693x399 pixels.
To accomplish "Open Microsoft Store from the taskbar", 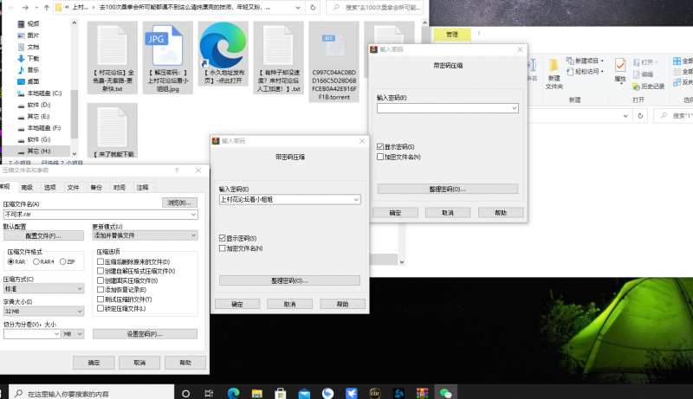I will (280, 392).
